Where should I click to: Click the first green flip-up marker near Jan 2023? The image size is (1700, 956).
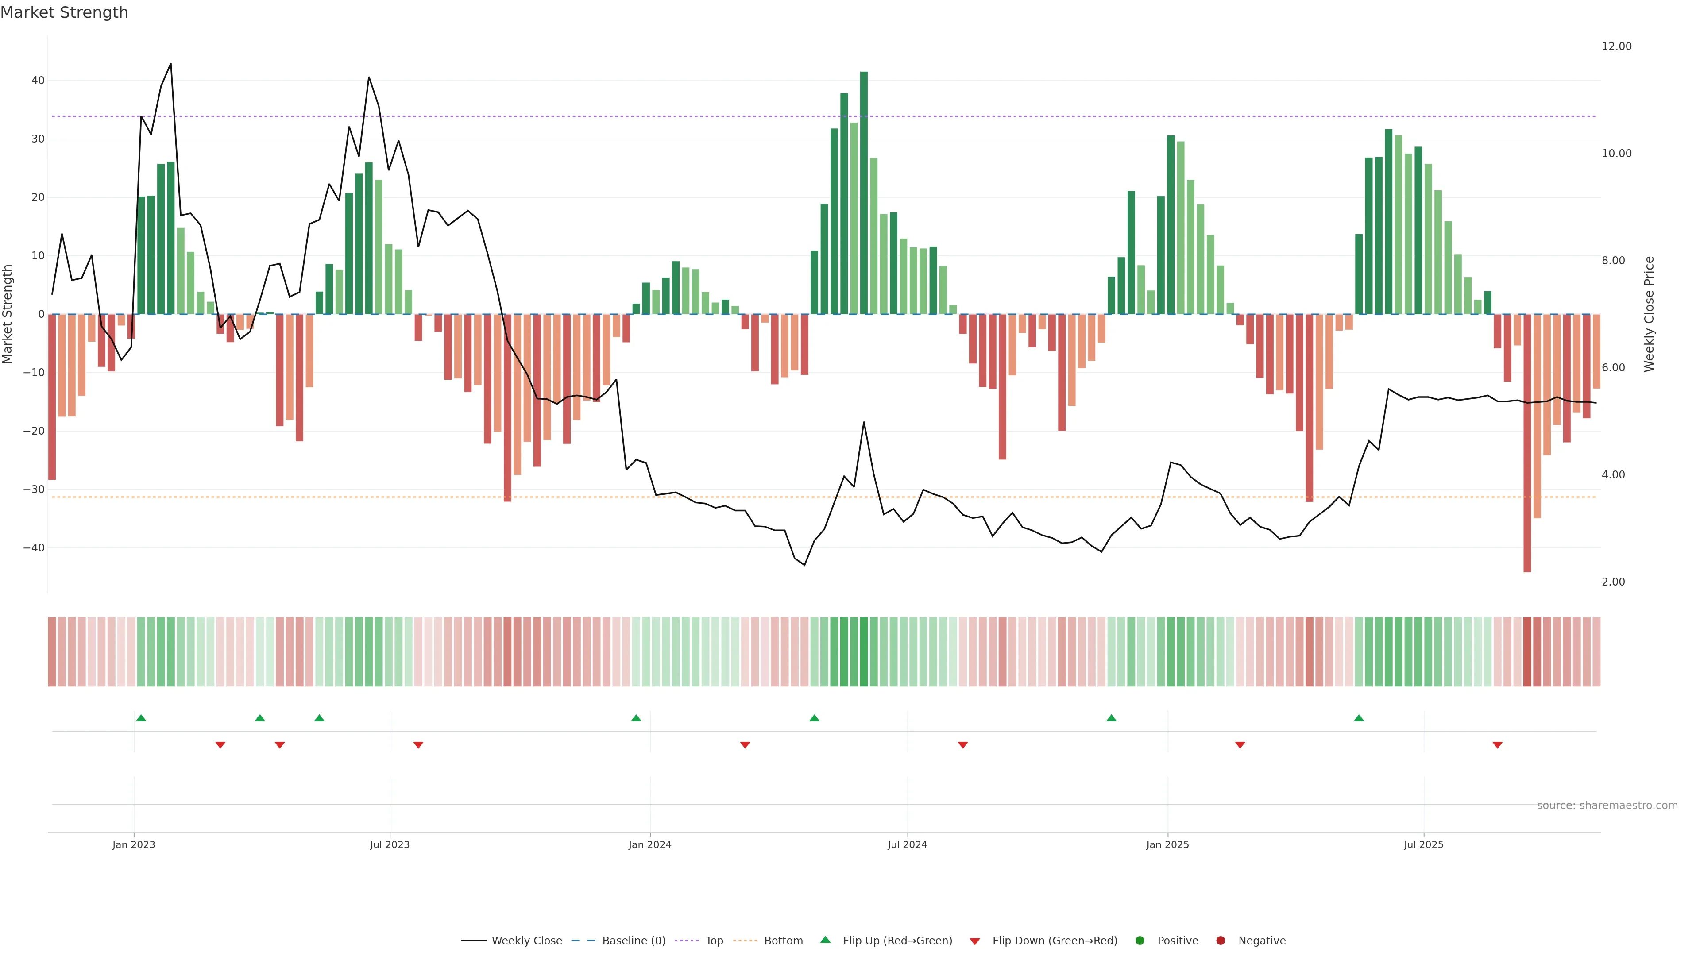(x=141, y=718)
